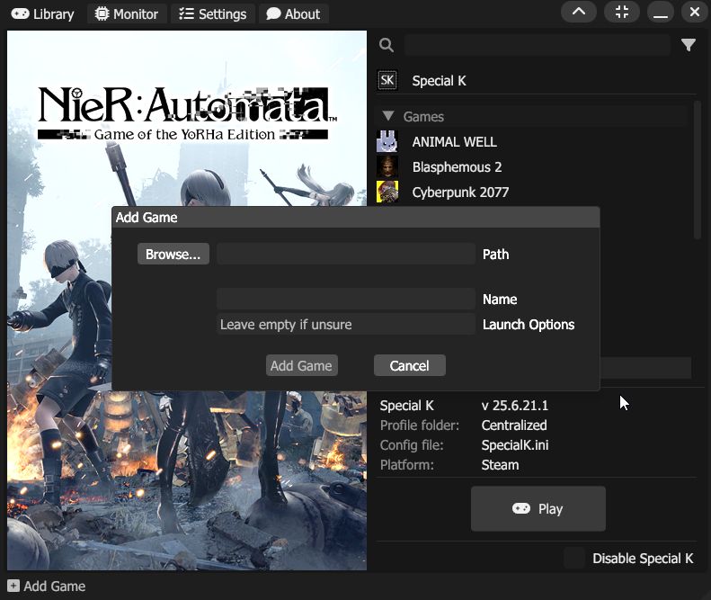Screen dimensions: 711x600
Task: Open the Library tab
Action: [x=42, y=14]
